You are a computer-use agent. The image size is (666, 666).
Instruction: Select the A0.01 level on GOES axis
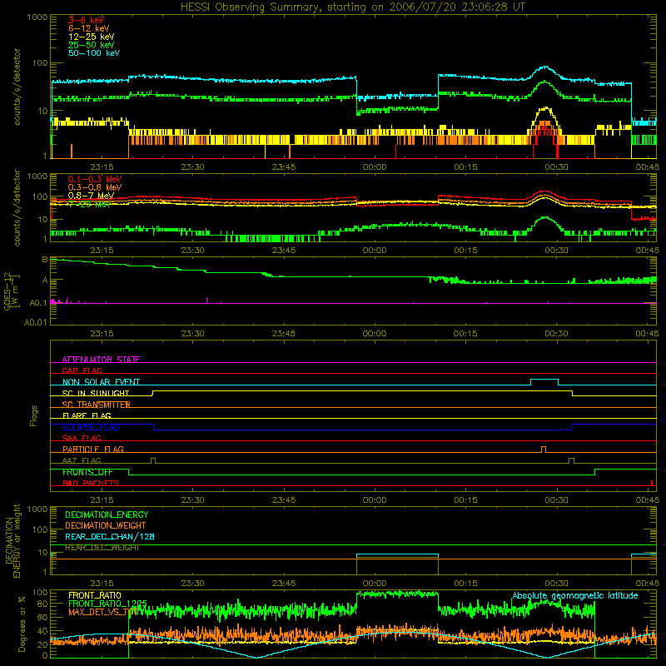tap(36, 322)
